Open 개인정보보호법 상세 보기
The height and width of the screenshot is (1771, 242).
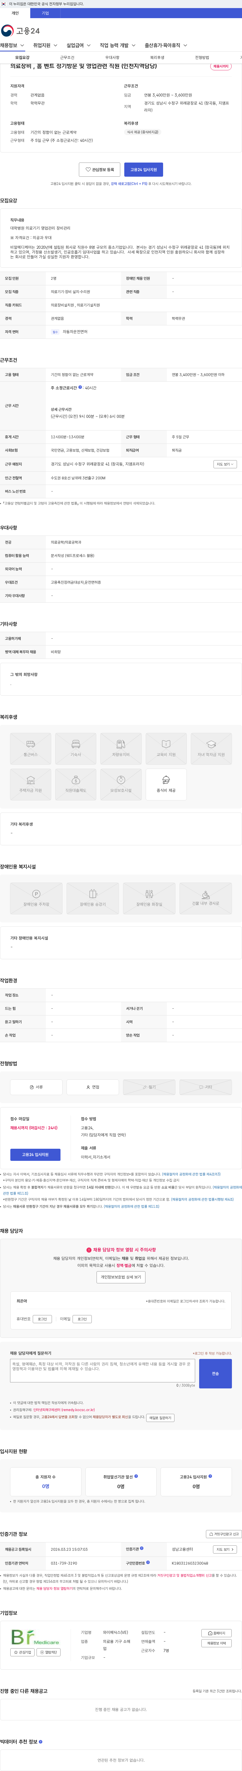click(121, 1277)
